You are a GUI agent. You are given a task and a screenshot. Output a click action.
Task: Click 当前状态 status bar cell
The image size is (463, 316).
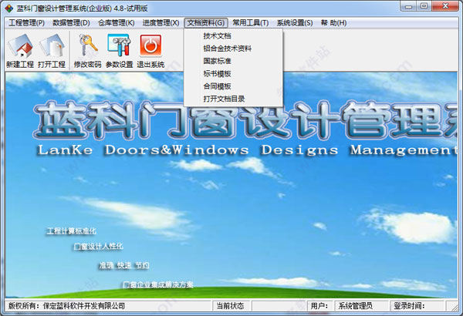pyautogui.click(x=230, y=306)
